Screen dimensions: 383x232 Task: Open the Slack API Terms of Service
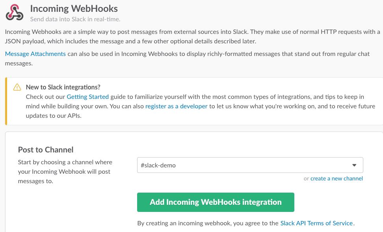point(316,223)
